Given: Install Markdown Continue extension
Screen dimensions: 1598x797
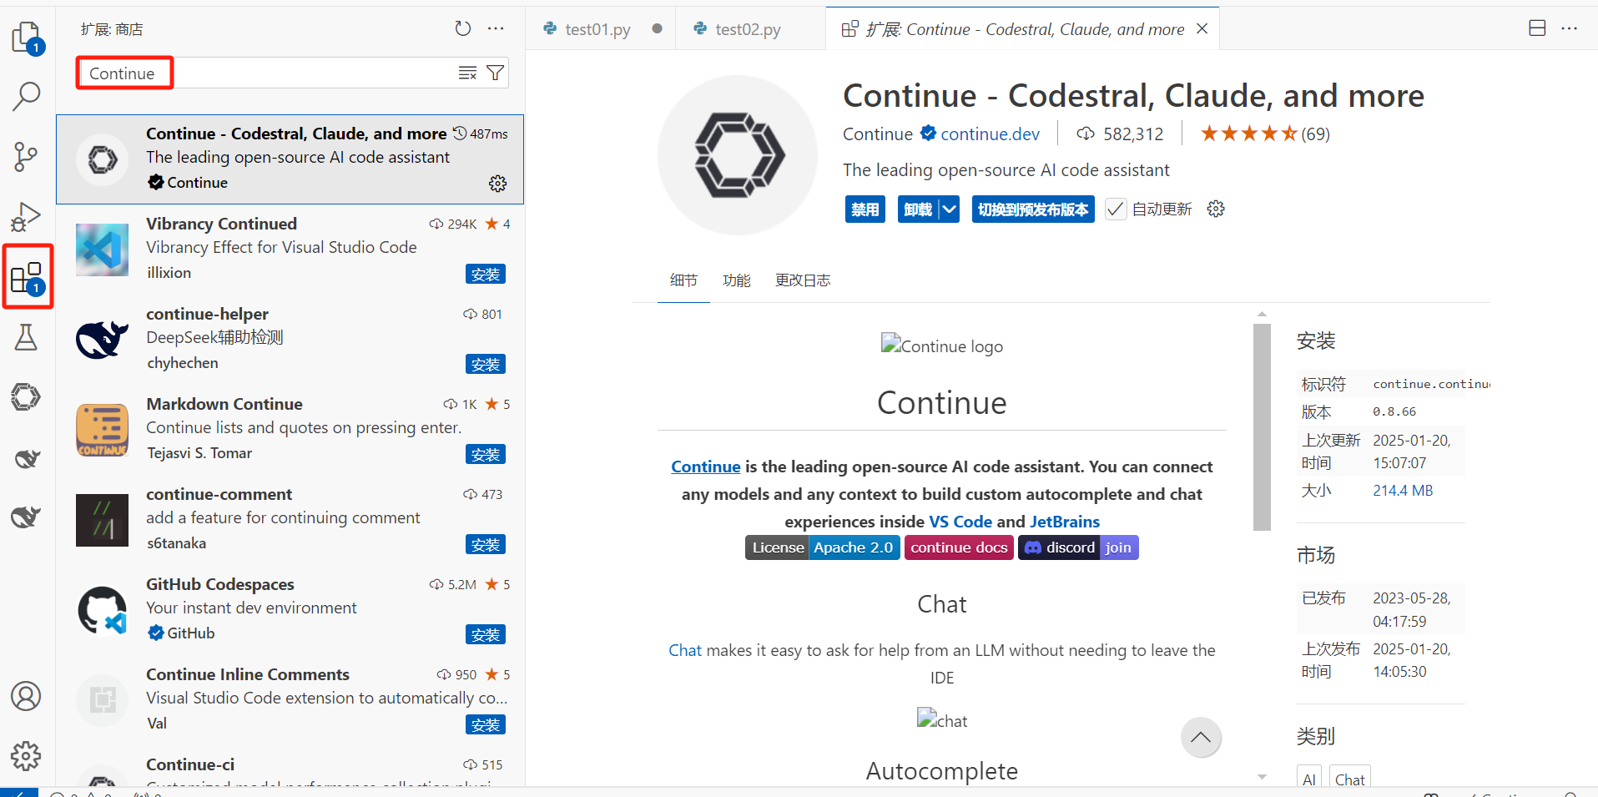Looking at the screenshot, I should coord(486,454).
